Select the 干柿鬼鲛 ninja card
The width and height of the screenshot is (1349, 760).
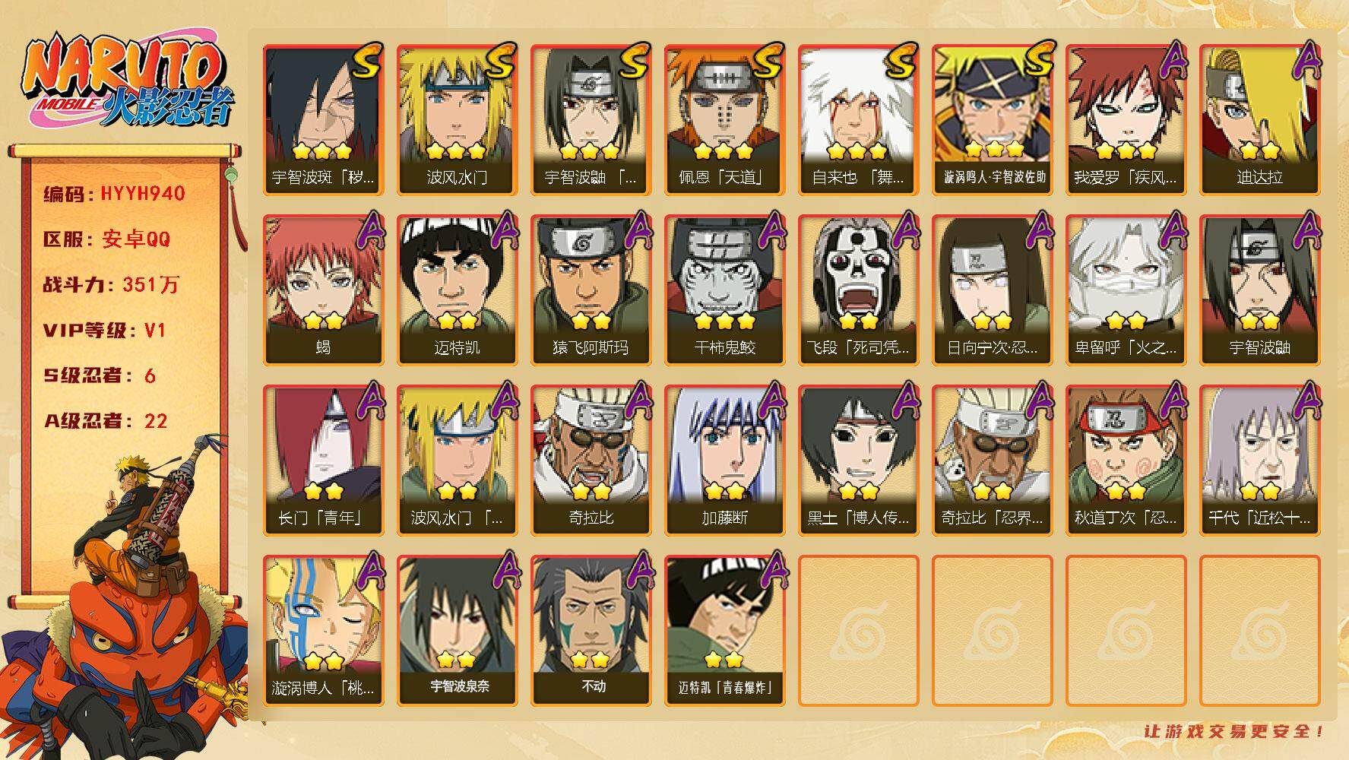tap(724, 290)
